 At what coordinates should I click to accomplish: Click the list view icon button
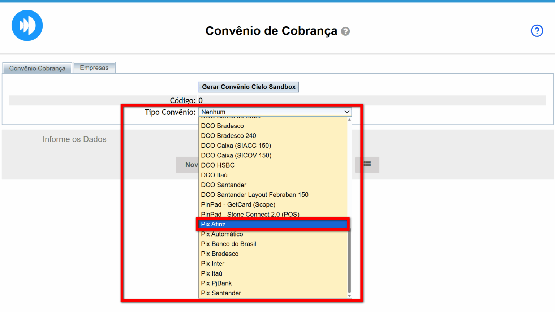coord(367,164)
